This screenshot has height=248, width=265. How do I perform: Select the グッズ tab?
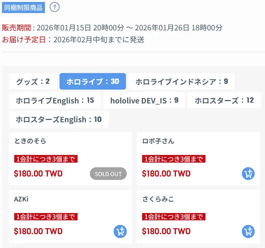tap(33, 82)
